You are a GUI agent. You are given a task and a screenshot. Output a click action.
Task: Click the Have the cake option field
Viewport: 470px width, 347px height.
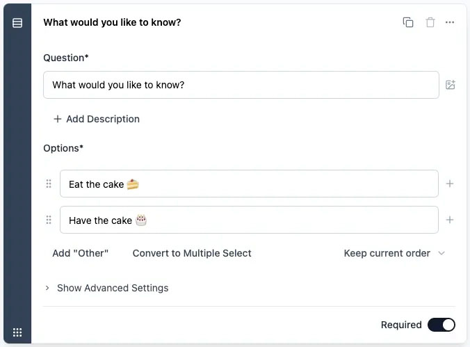click(249, 220)
